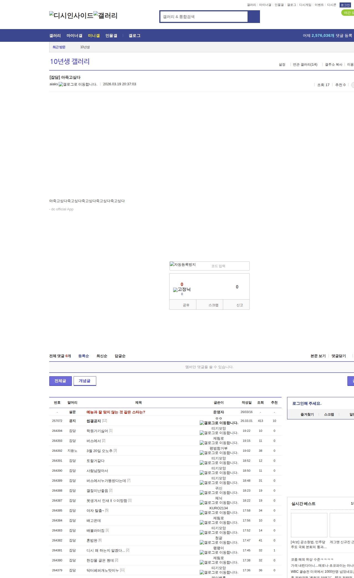Toggle 본문 보기 to show the post body
354x578 pixels.
tap(318, 356)
